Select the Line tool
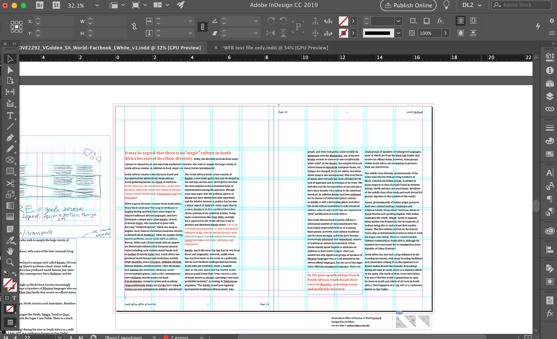 [10, 127]
